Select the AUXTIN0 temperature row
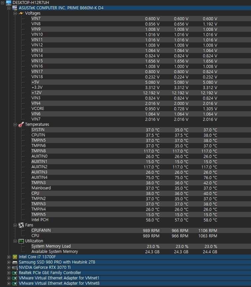Viewport: 251px width, 287px height. (x=141, y=157)
